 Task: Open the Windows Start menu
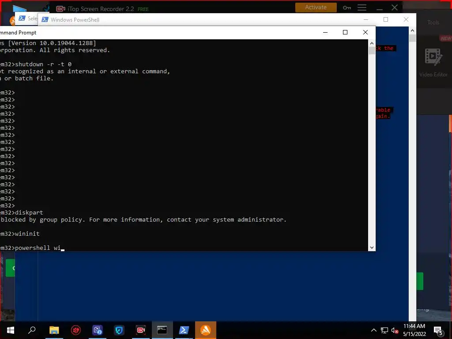(11, 330)
